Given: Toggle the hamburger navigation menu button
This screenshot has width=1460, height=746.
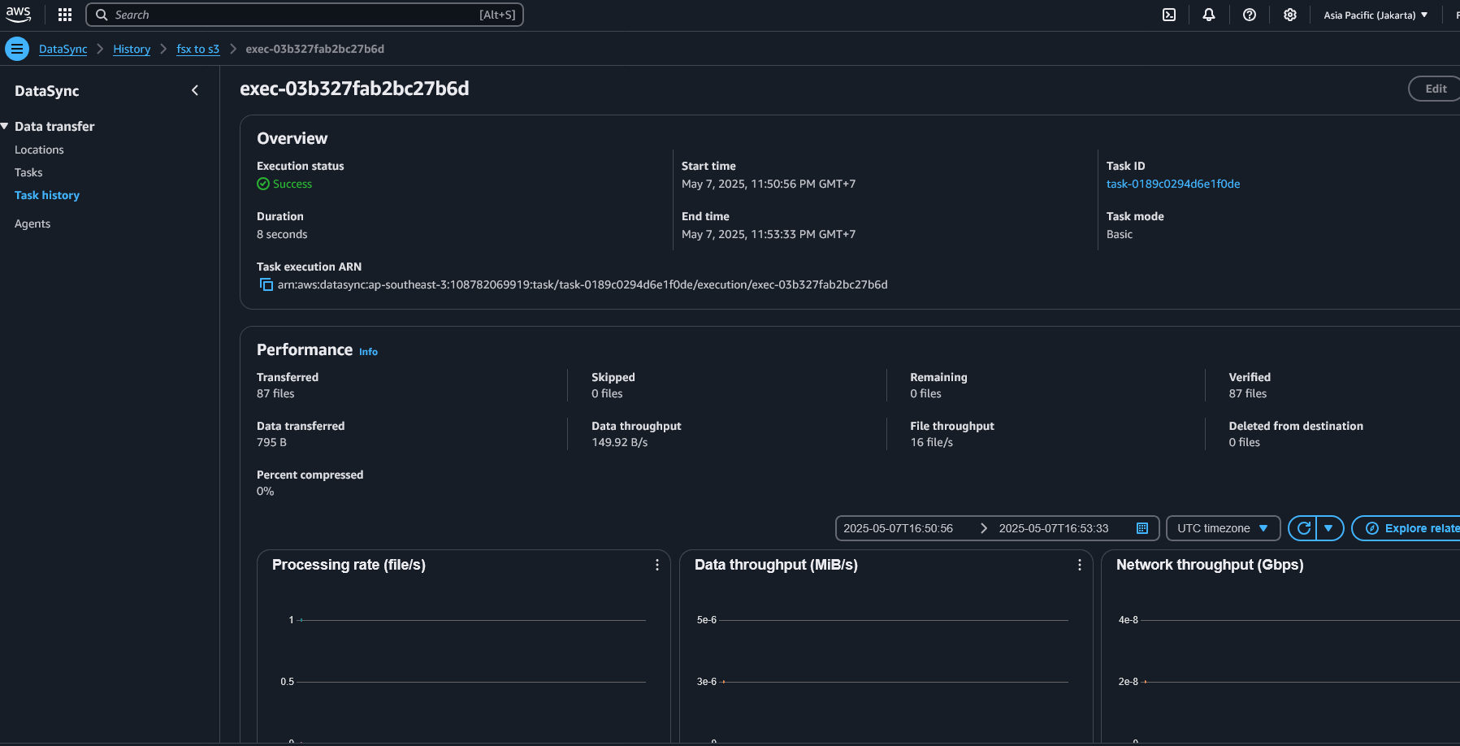Looking at the screenshot, I should click(17, 49).
